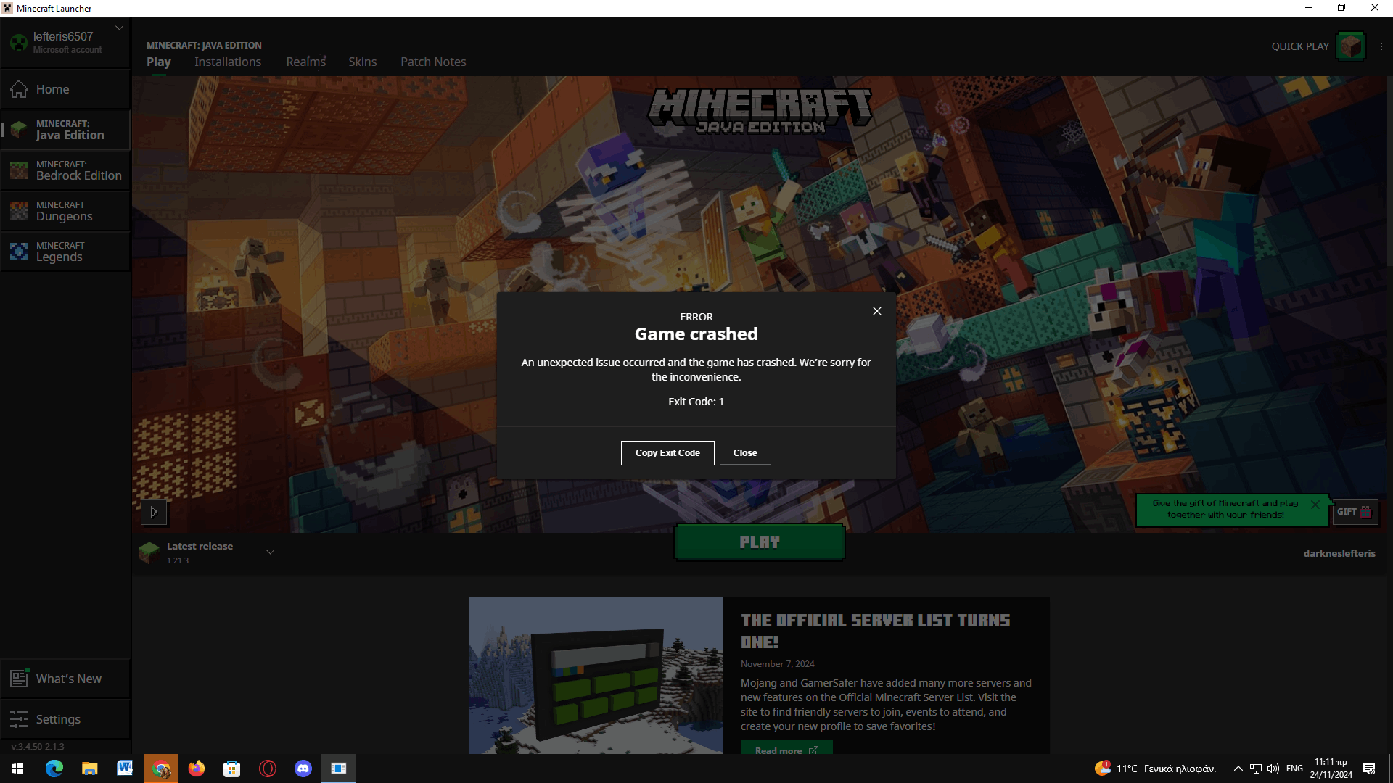Open the server list news thumbnail
Image resolution: width=1393 pixels, height=783 pixels.
[596, 675]
